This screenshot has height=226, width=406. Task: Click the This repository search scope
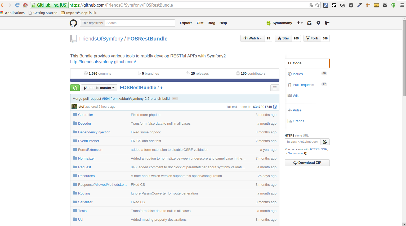coord(92,23)
